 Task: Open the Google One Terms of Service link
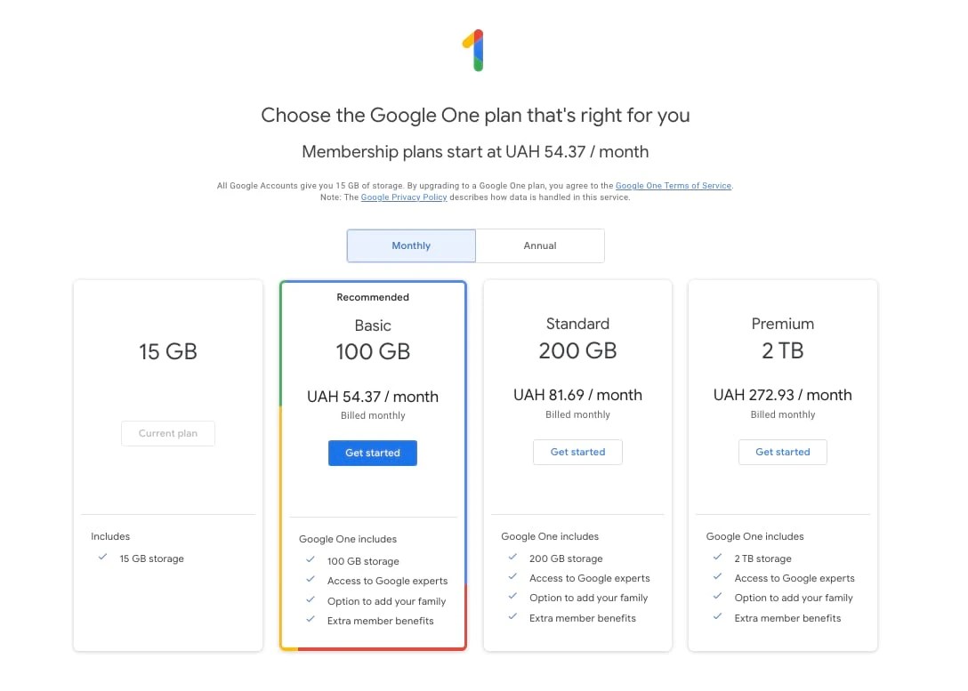point(673,185)
